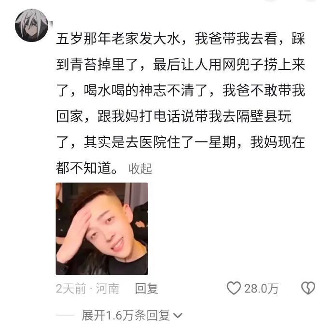Tap the 28.0万 like count
Viewport: 333px width, 332px height.
click(x=261, y=289)
